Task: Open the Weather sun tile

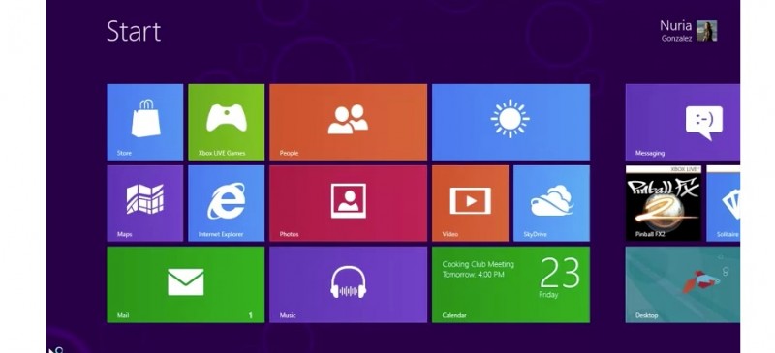Action: pos(511,122)
